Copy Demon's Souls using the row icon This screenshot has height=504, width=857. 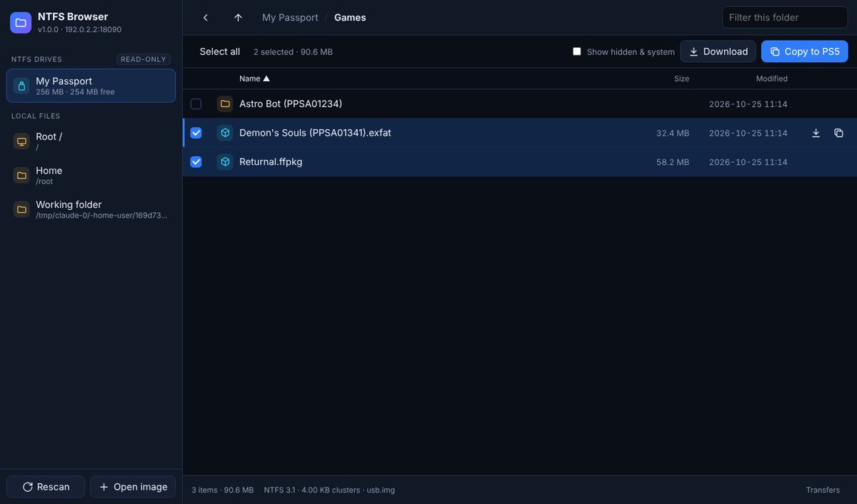tap(838, 133)
